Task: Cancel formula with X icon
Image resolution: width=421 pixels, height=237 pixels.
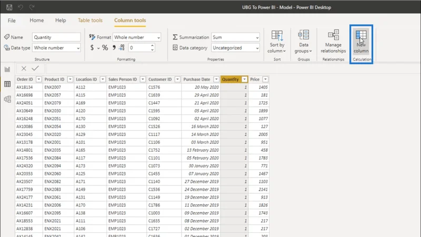Action: (24, 68)
